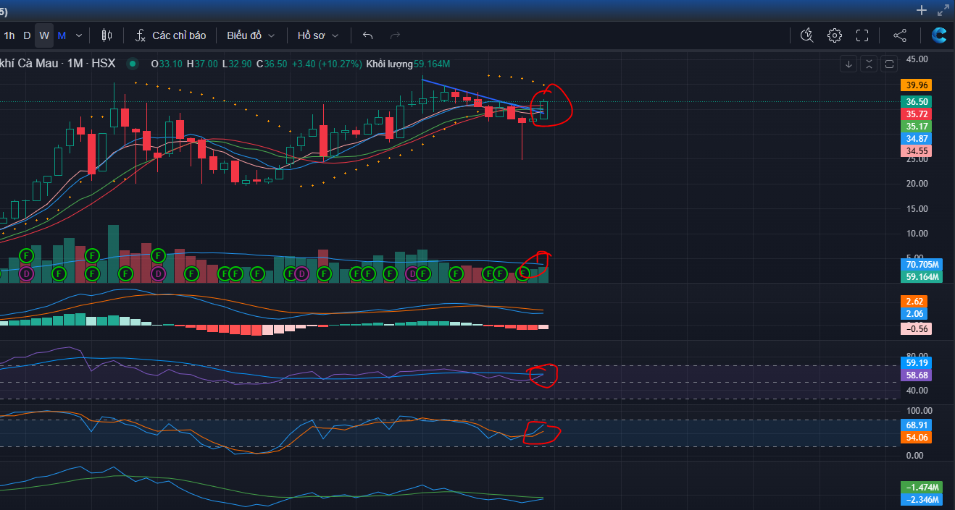Share the chart via share icon

click(900, 35)
